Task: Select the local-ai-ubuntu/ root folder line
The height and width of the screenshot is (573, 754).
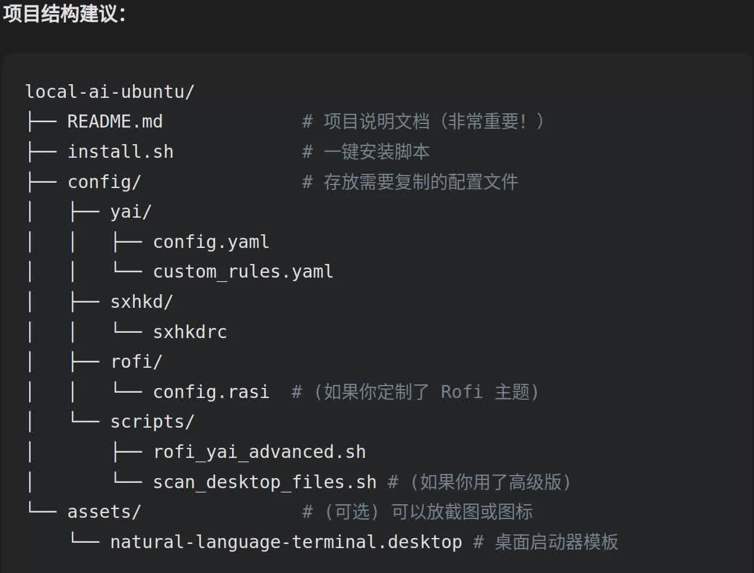Action: [x=110, y=92]
